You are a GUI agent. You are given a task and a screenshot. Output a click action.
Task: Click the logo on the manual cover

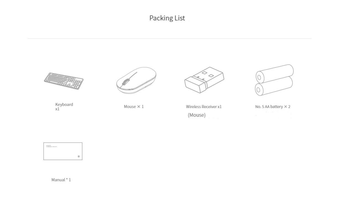(x=79, y=156)
